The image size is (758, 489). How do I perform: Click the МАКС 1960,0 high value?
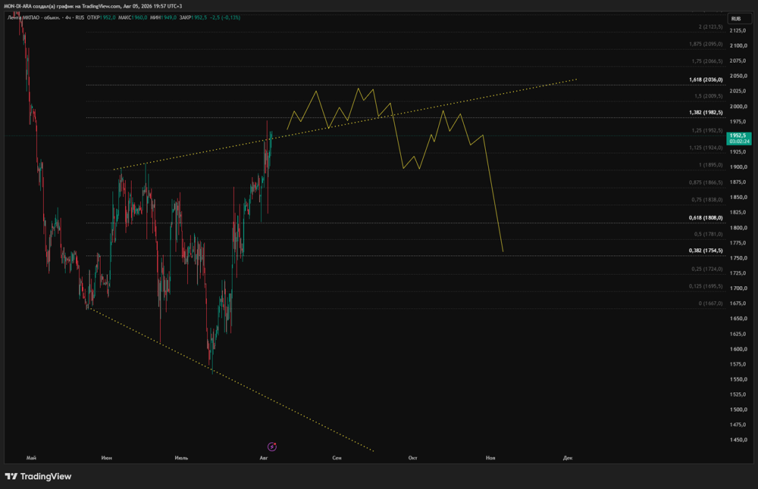pyautogui.click(x=133, y=17)
